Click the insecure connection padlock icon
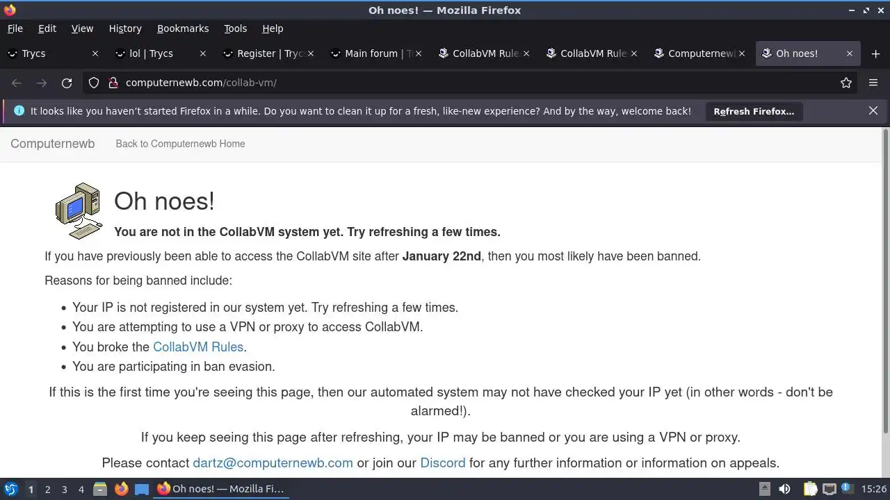This screenshot has height=500, width=890. click(113, 83)
